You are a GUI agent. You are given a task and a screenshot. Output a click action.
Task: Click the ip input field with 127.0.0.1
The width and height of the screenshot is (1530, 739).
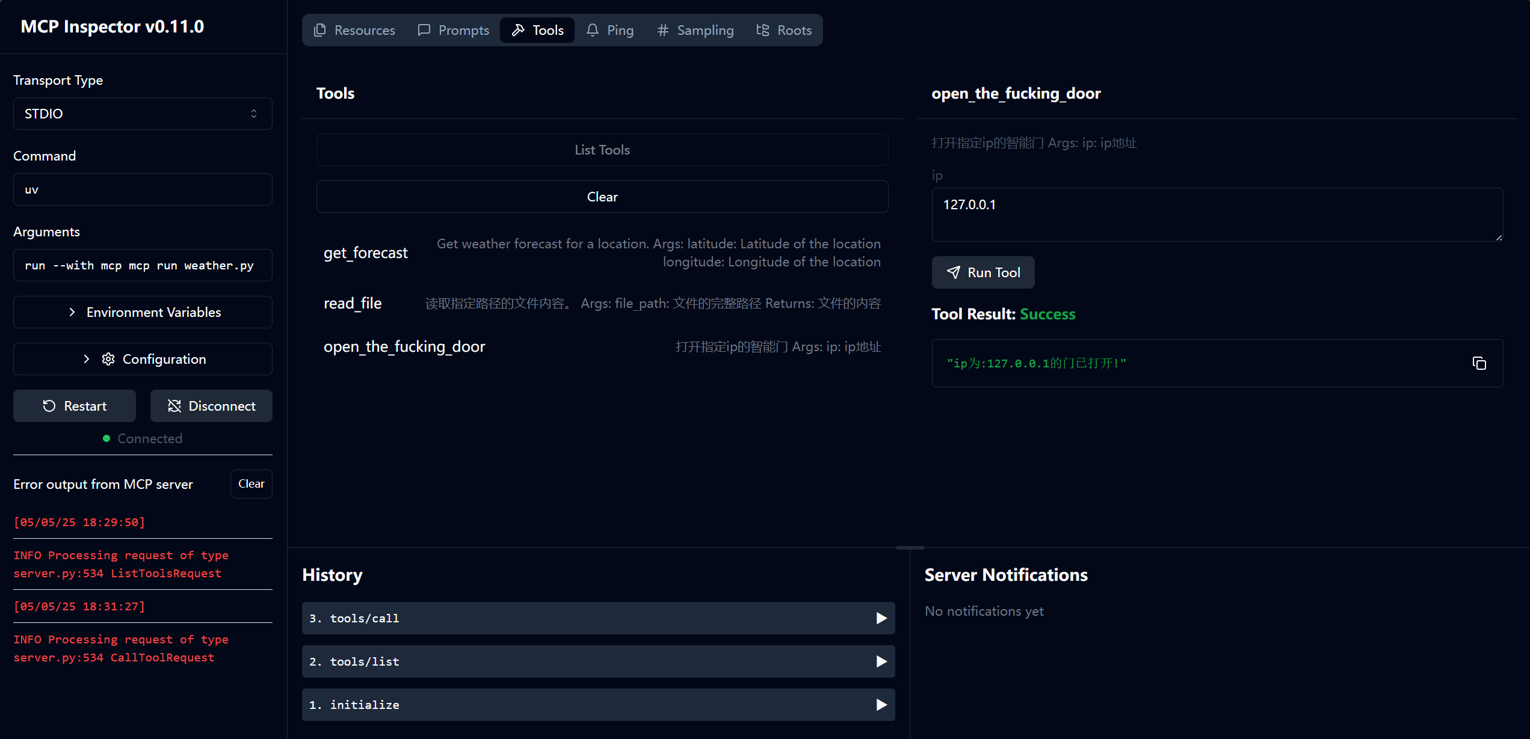pyautogui.click(x=1217, y=214)
